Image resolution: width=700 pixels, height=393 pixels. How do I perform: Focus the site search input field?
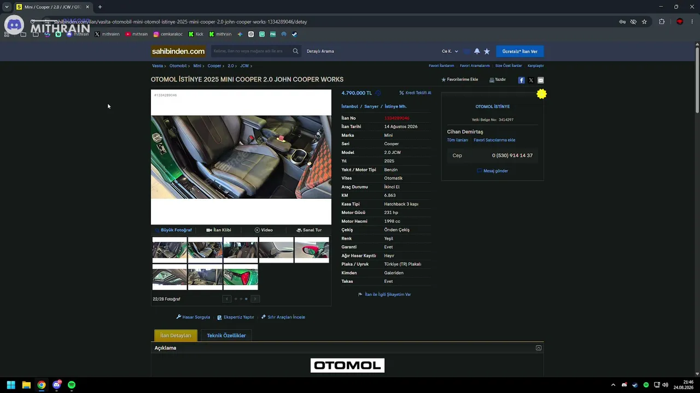(252, 51)
